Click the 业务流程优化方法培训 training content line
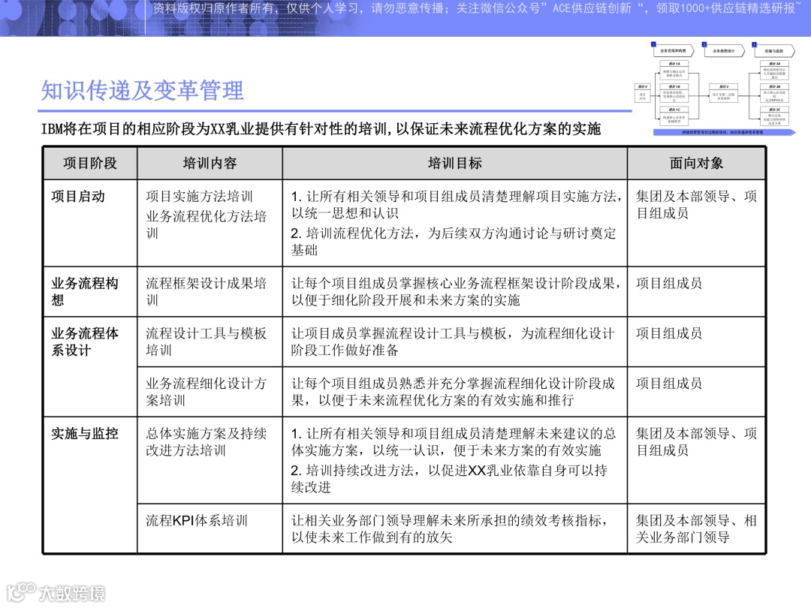 pyautogui.click(x=206, y=224)
